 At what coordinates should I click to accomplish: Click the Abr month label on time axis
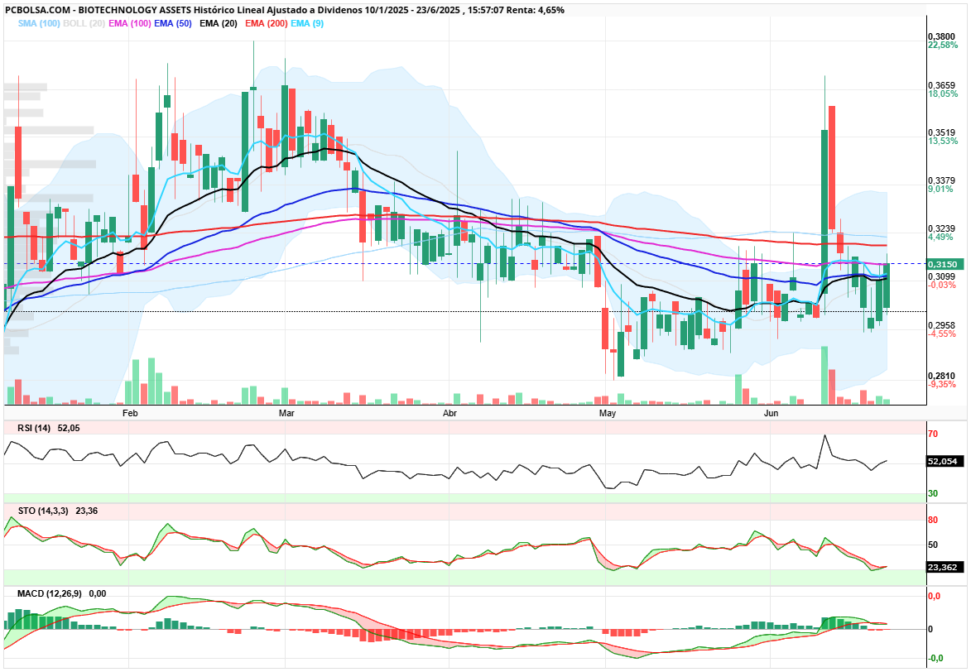coord(449,413)
